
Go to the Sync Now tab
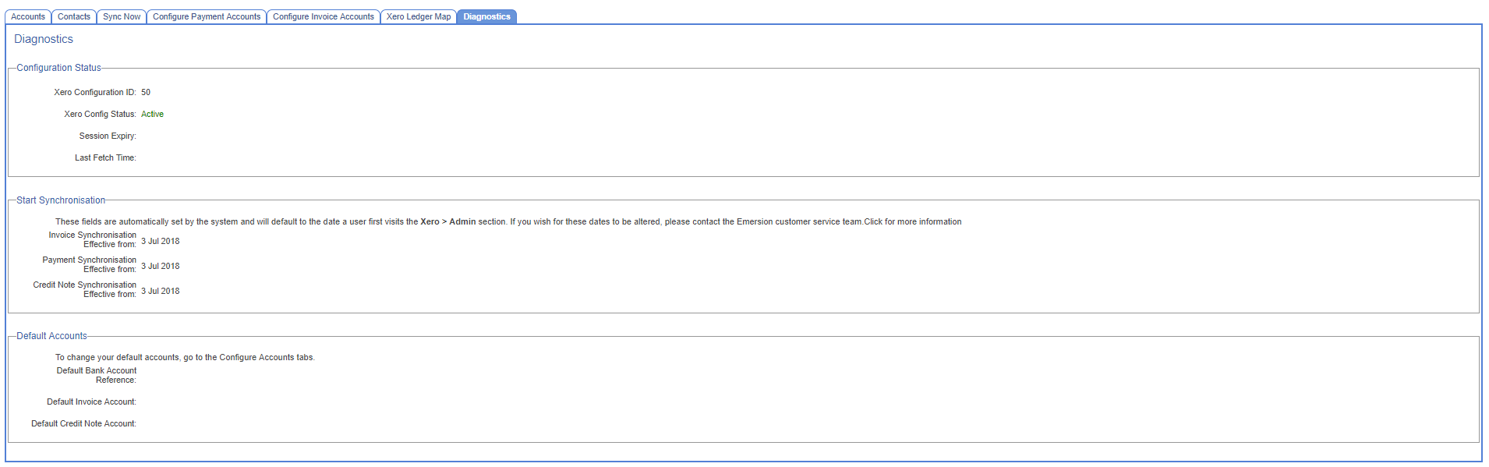122,16
